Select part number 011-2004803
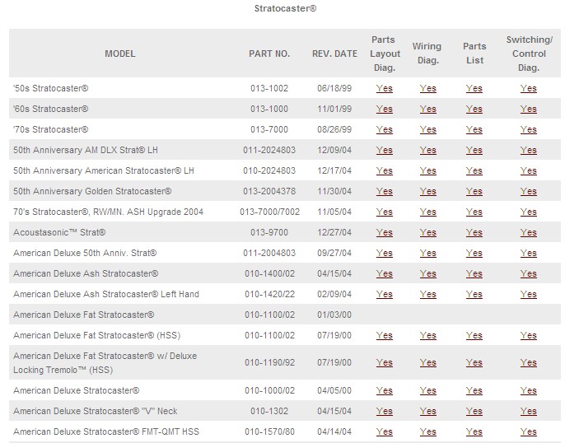This screenshot has height=443, width=565. 269,253
